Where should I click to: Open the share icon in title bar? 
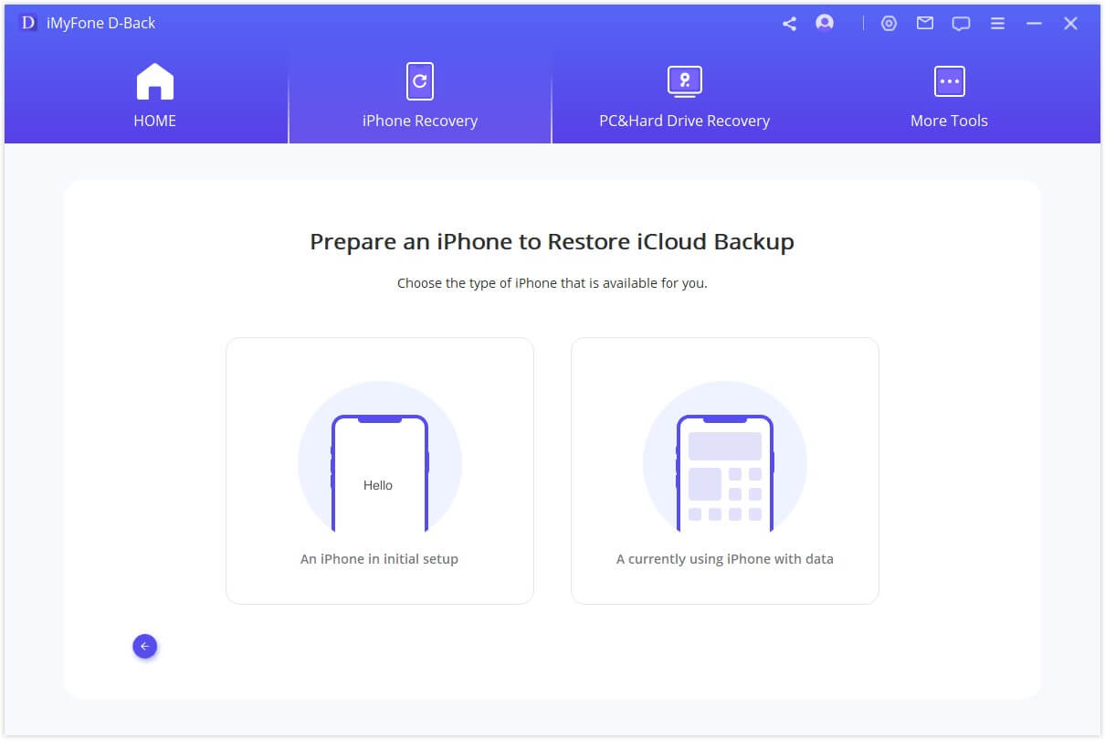point(789,24)
